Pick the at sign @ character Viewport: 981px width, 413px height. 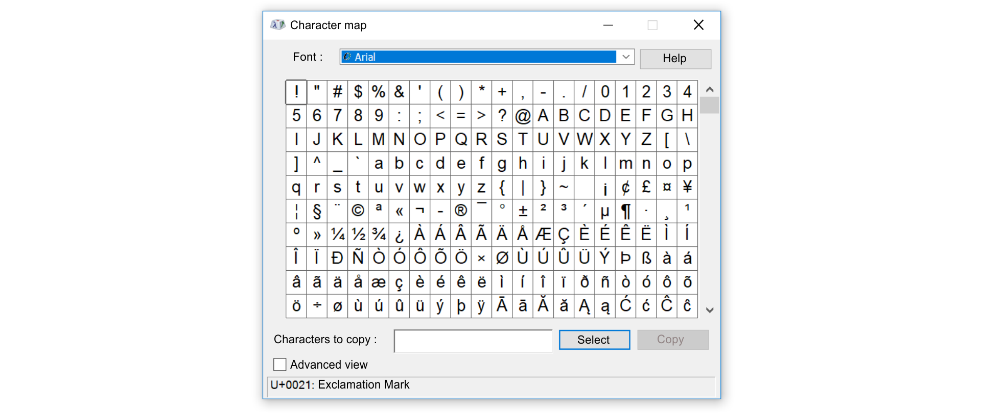pyautogui.click(x=523, y=116)
